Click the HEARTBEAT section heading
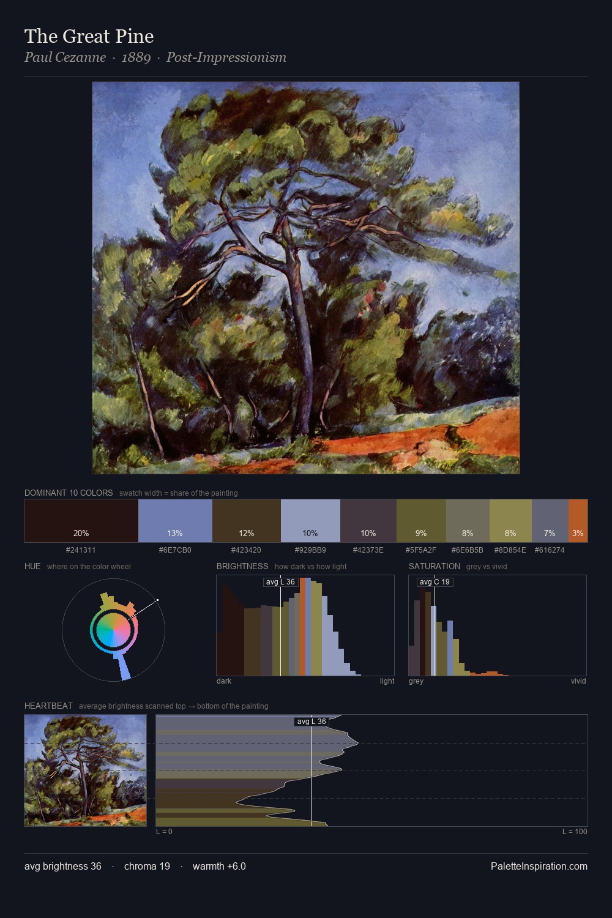This screenshot has width=612, height=918. (x=48, y=706)
